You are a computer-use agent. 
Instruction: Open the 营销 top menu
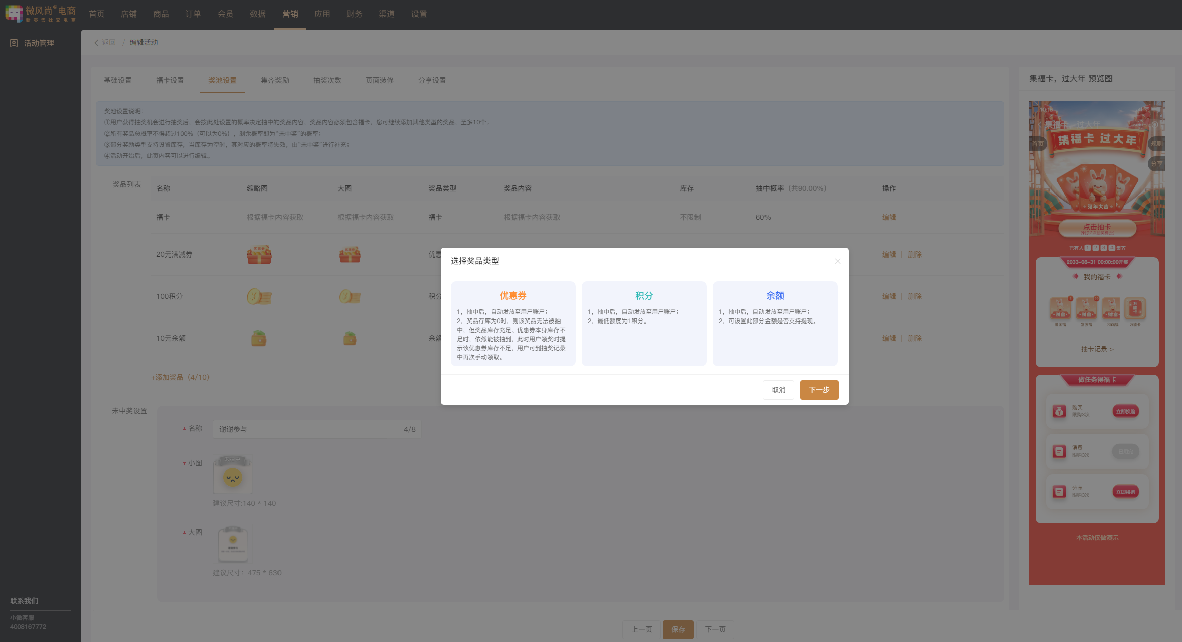290,14
